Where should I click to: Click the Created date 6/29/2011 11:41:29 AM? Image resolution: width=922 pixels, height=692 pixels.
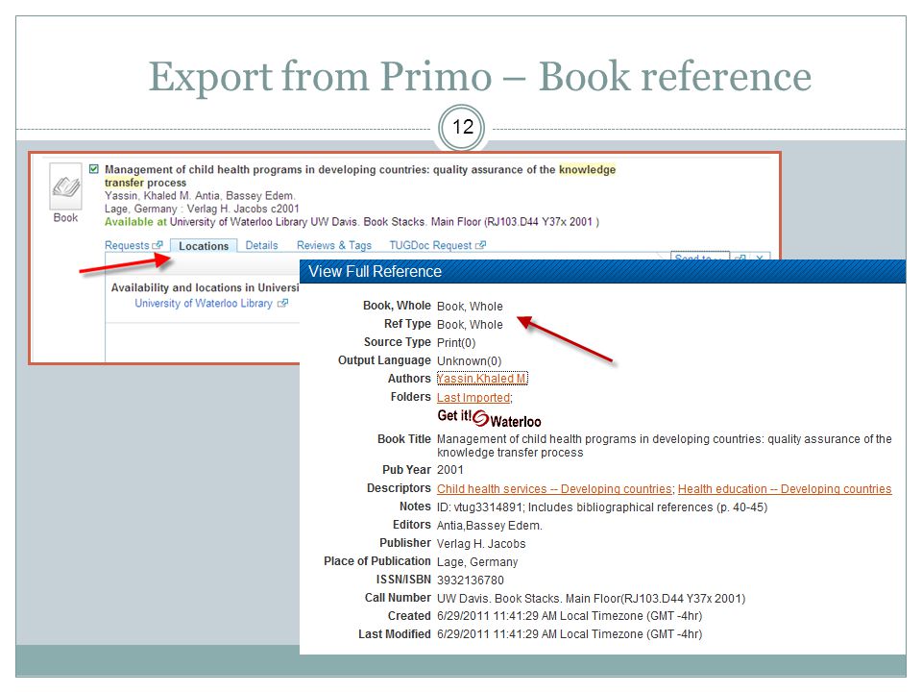(x=570, y=616)
